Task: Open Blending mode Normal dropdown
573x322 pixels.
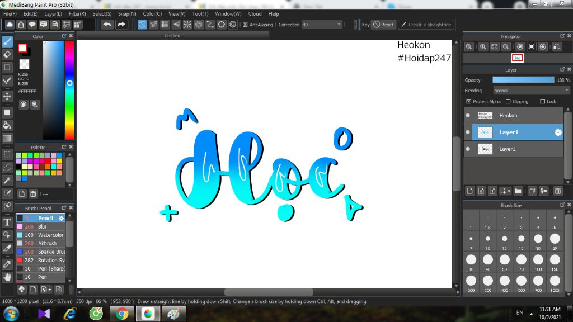Action: coord(532,91)
